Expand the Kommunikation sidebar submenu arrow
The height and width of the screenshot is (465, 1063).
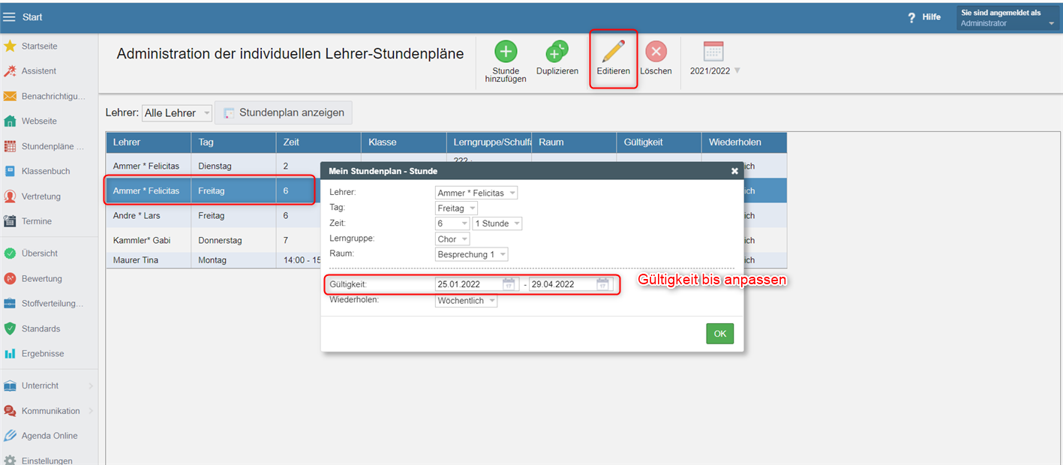pyautogui.click(x=91, y=411)
